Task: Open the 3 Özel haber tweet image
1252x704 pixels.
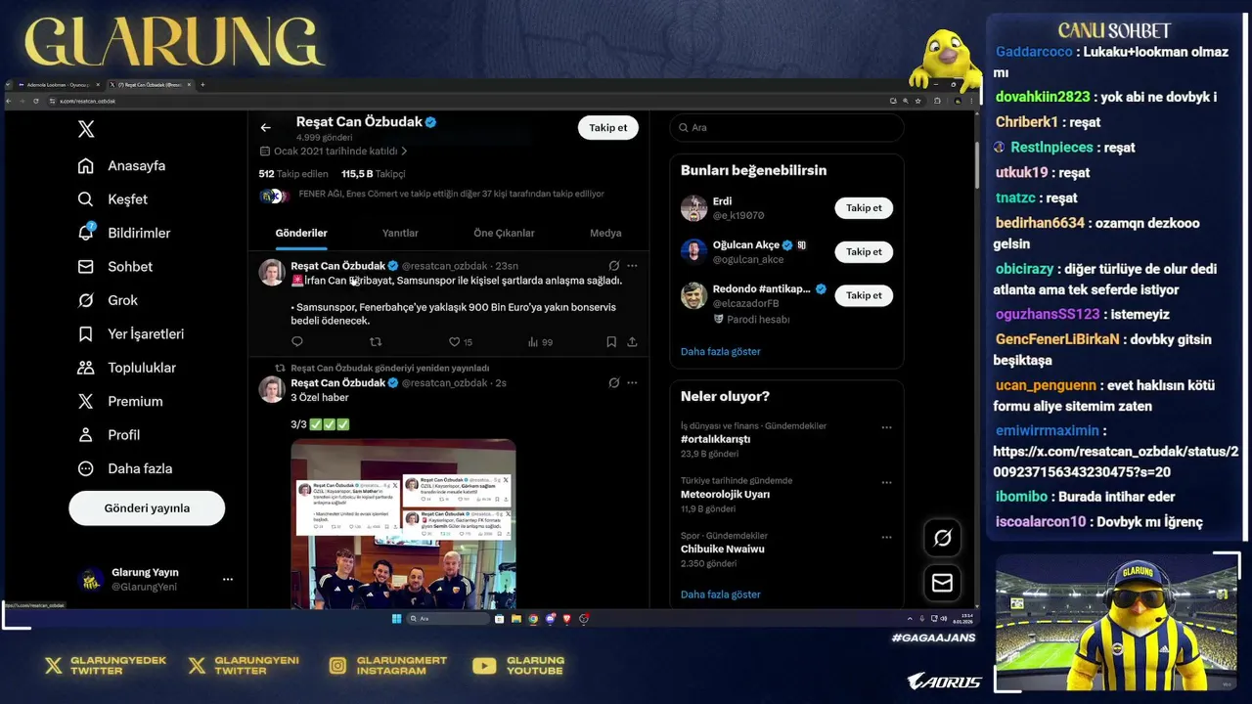Action: click(403, 524)
